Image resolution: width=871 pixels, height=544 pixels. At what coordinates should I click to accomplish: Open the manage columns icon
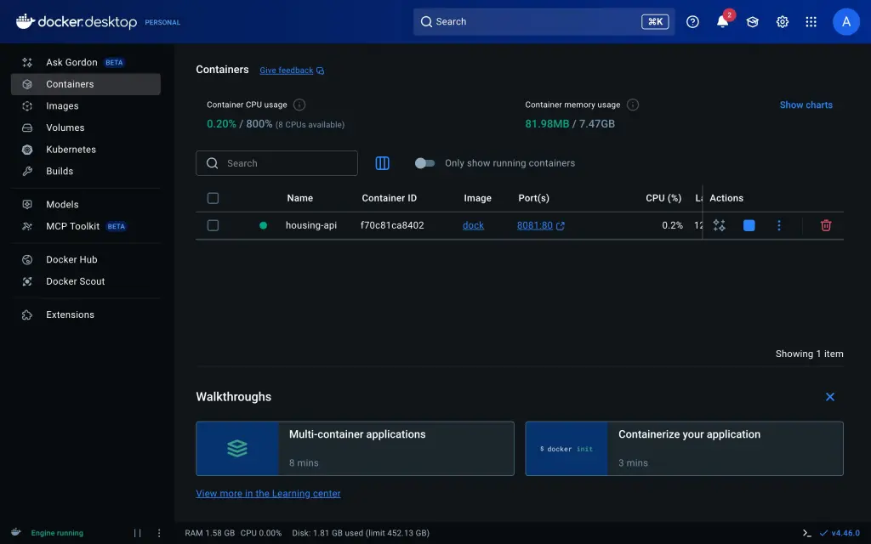tap(382, 163)
